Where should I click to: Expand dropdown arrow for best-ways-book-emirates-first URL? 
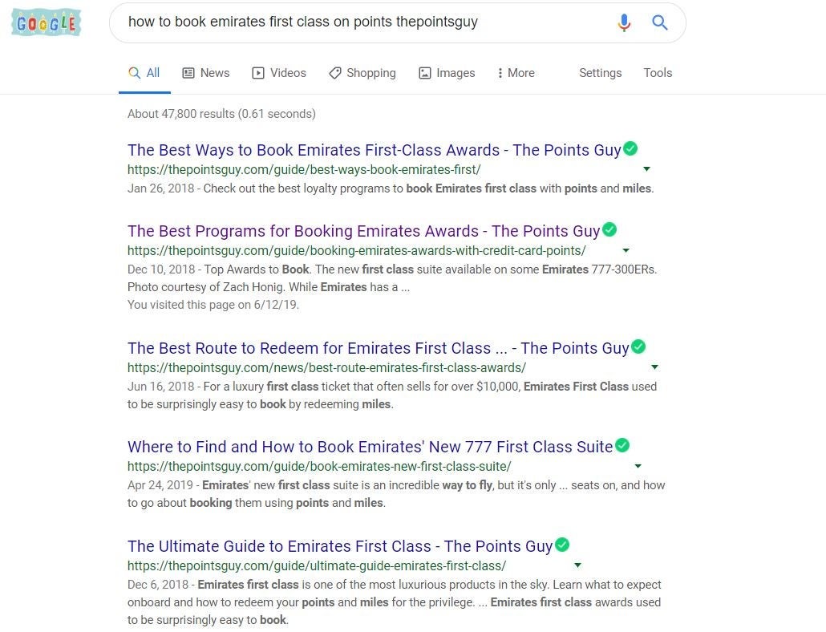click(646, 169)
